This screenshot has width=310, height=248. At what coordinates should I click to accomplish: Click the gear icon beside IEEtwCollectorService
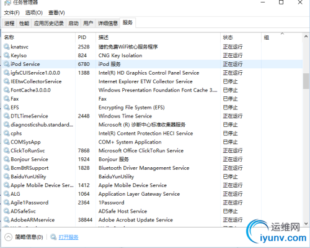7,81
